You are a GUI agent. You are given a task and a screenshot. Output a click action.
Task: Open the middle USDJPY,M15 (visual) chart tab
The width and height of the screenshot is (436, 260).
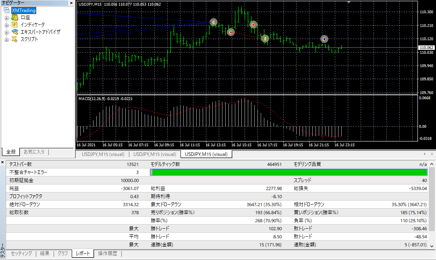pos(155,154)
